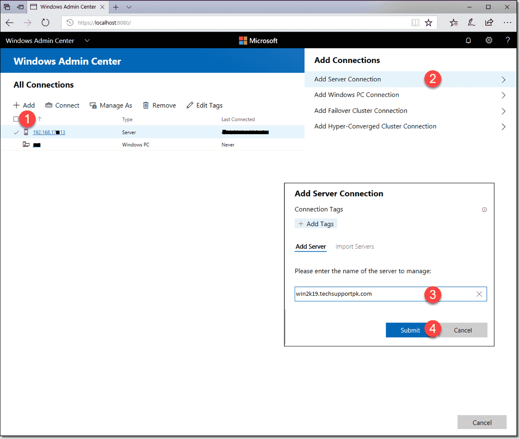Open reading view book icon
This screenshot has width=520, height=439.
point(415,23)
